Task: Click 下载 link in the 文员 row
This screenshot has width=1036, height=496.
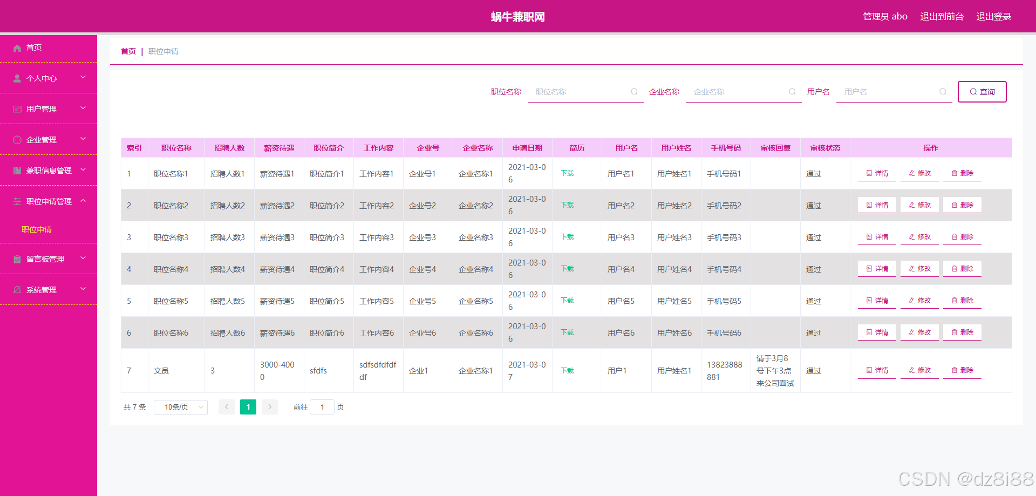Action: 567,371
